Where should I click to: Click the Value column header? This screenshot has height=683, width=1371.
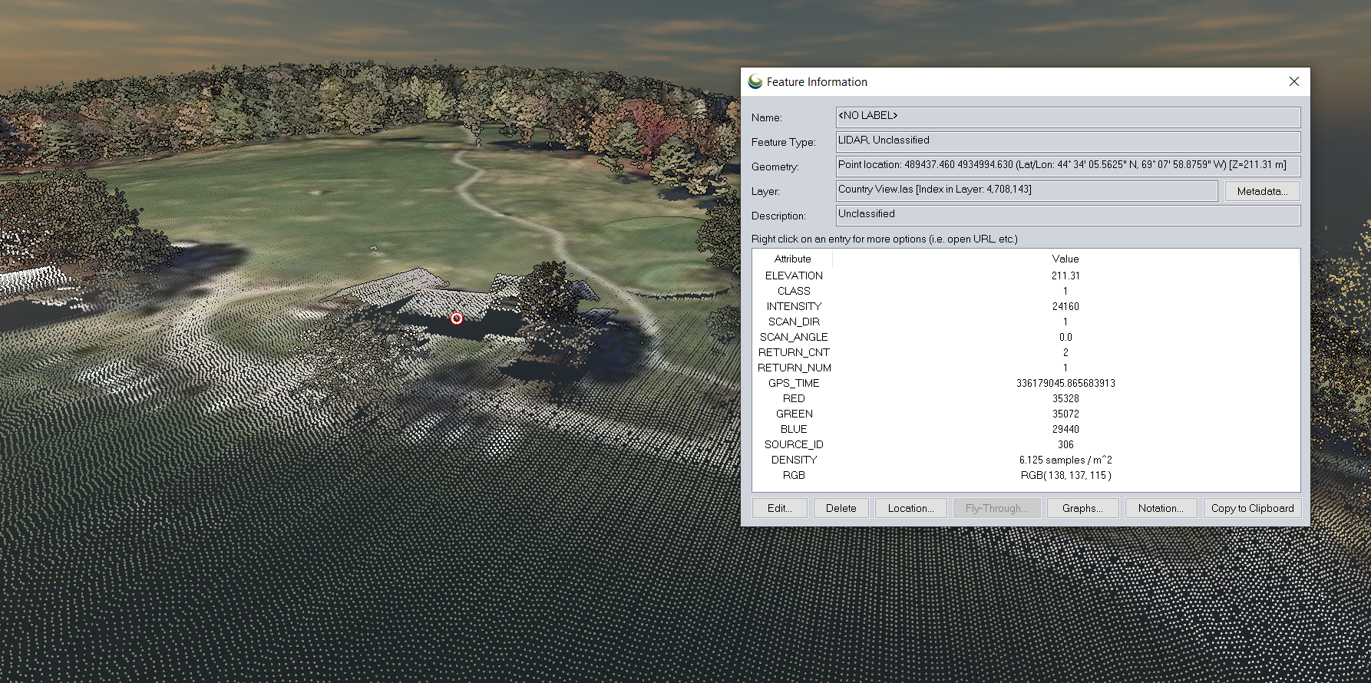tap(1065, 259)
